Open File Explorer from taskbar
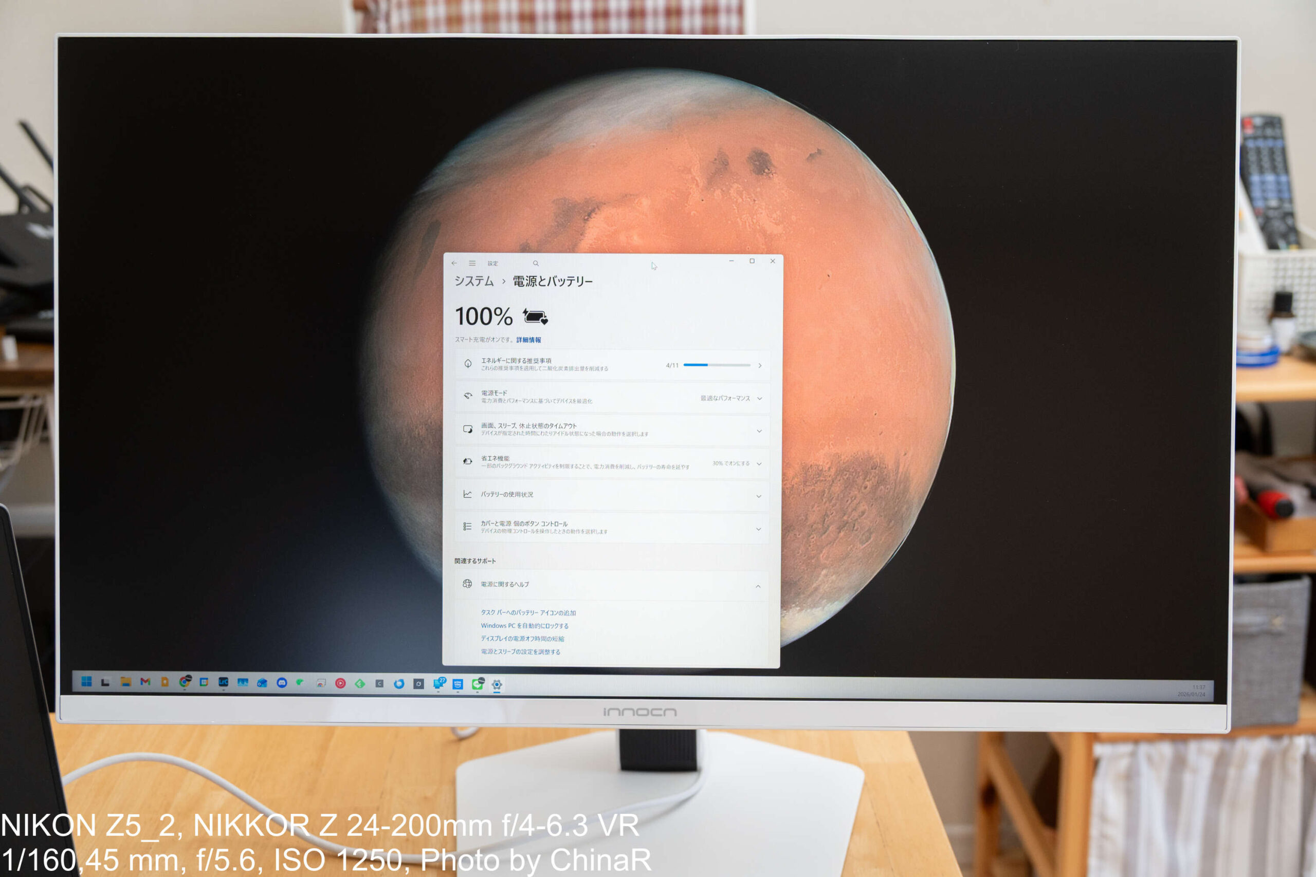 tap(126, 682)
